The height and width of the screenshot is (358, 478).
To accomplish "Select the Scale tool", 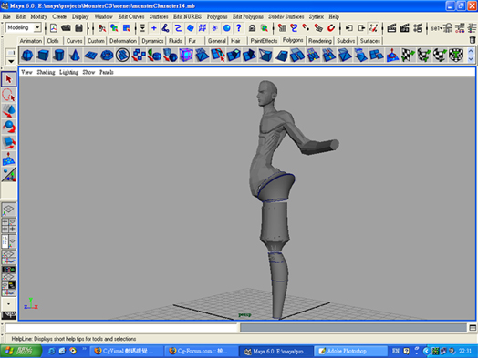I will click(8, 142).
